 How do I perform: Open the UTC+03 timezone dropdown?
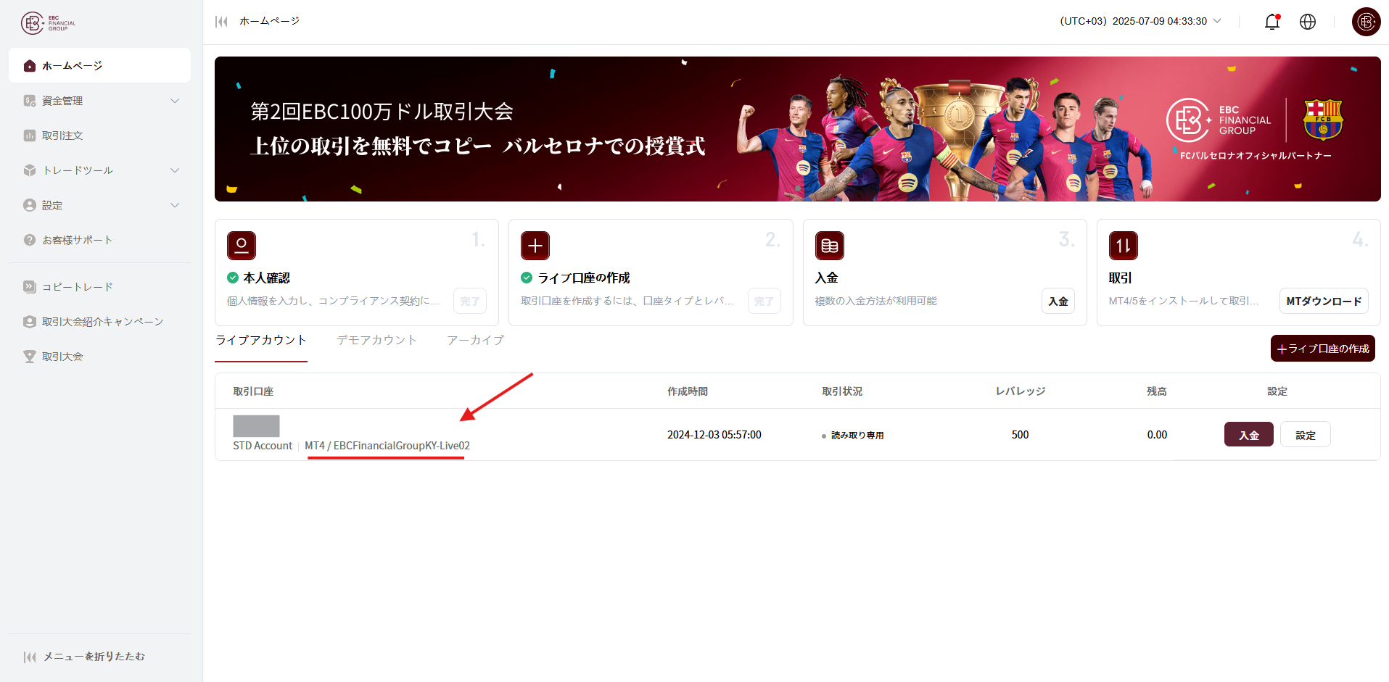coord(1141,21)
